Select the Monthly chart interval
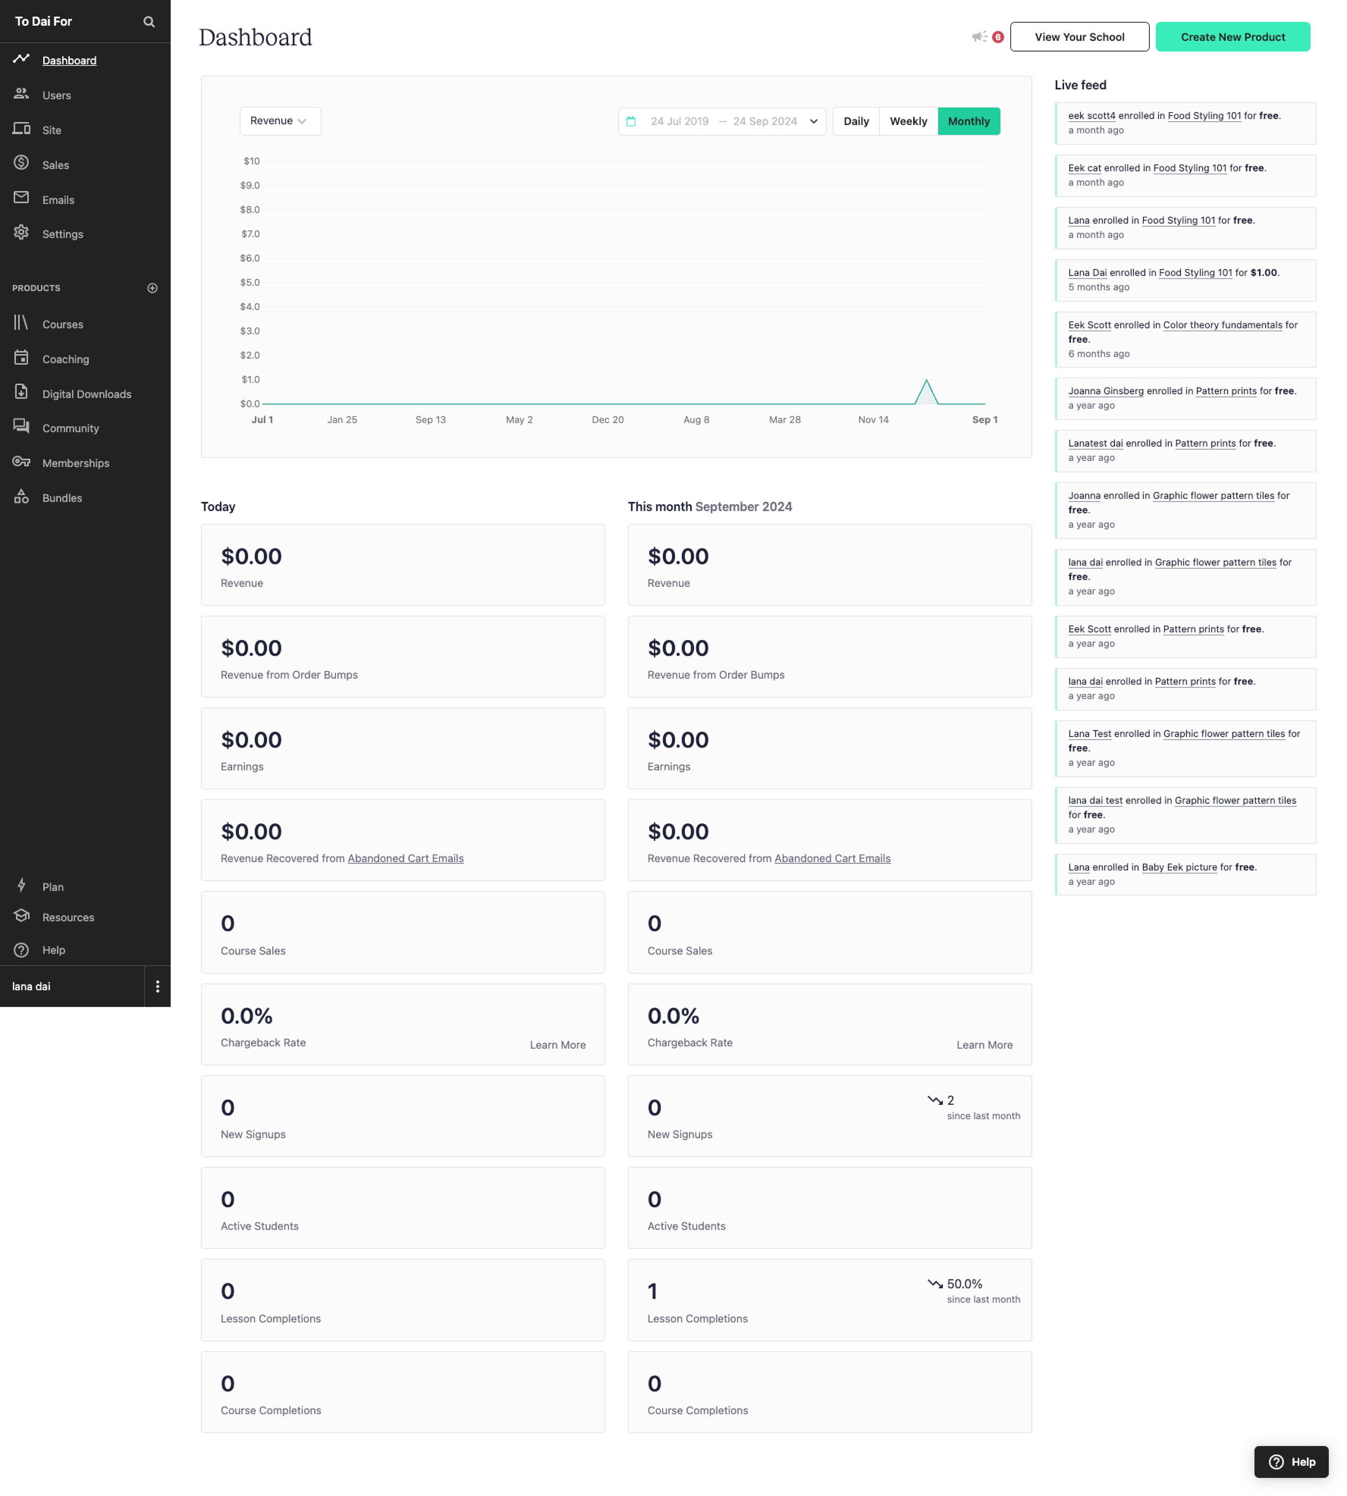This screenshot has height=1496, width=1347. pyautogui.click(x=968, y=121)
